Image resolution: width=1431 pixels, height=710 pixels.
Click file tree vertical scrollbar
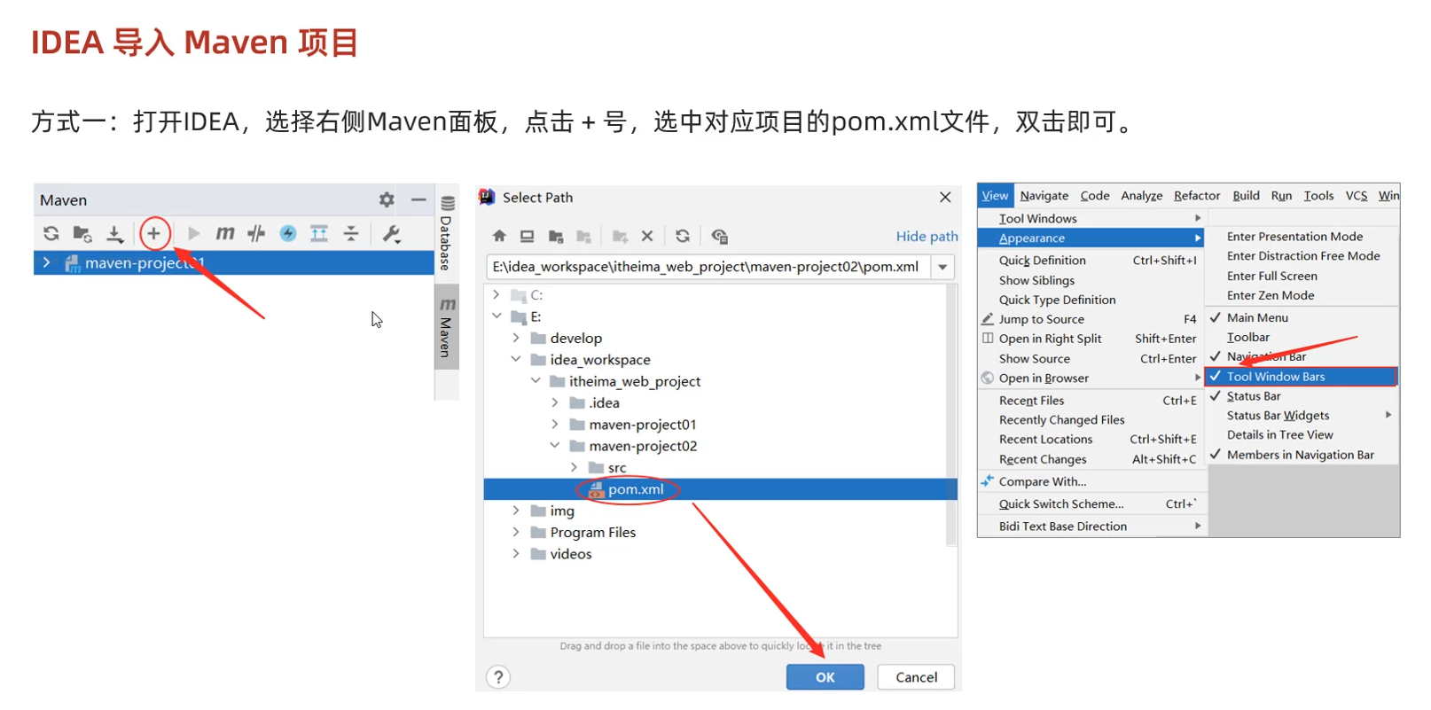(x=951, y=415)
